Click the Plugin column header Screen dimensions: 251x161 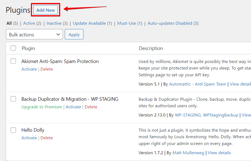(28, 48)
